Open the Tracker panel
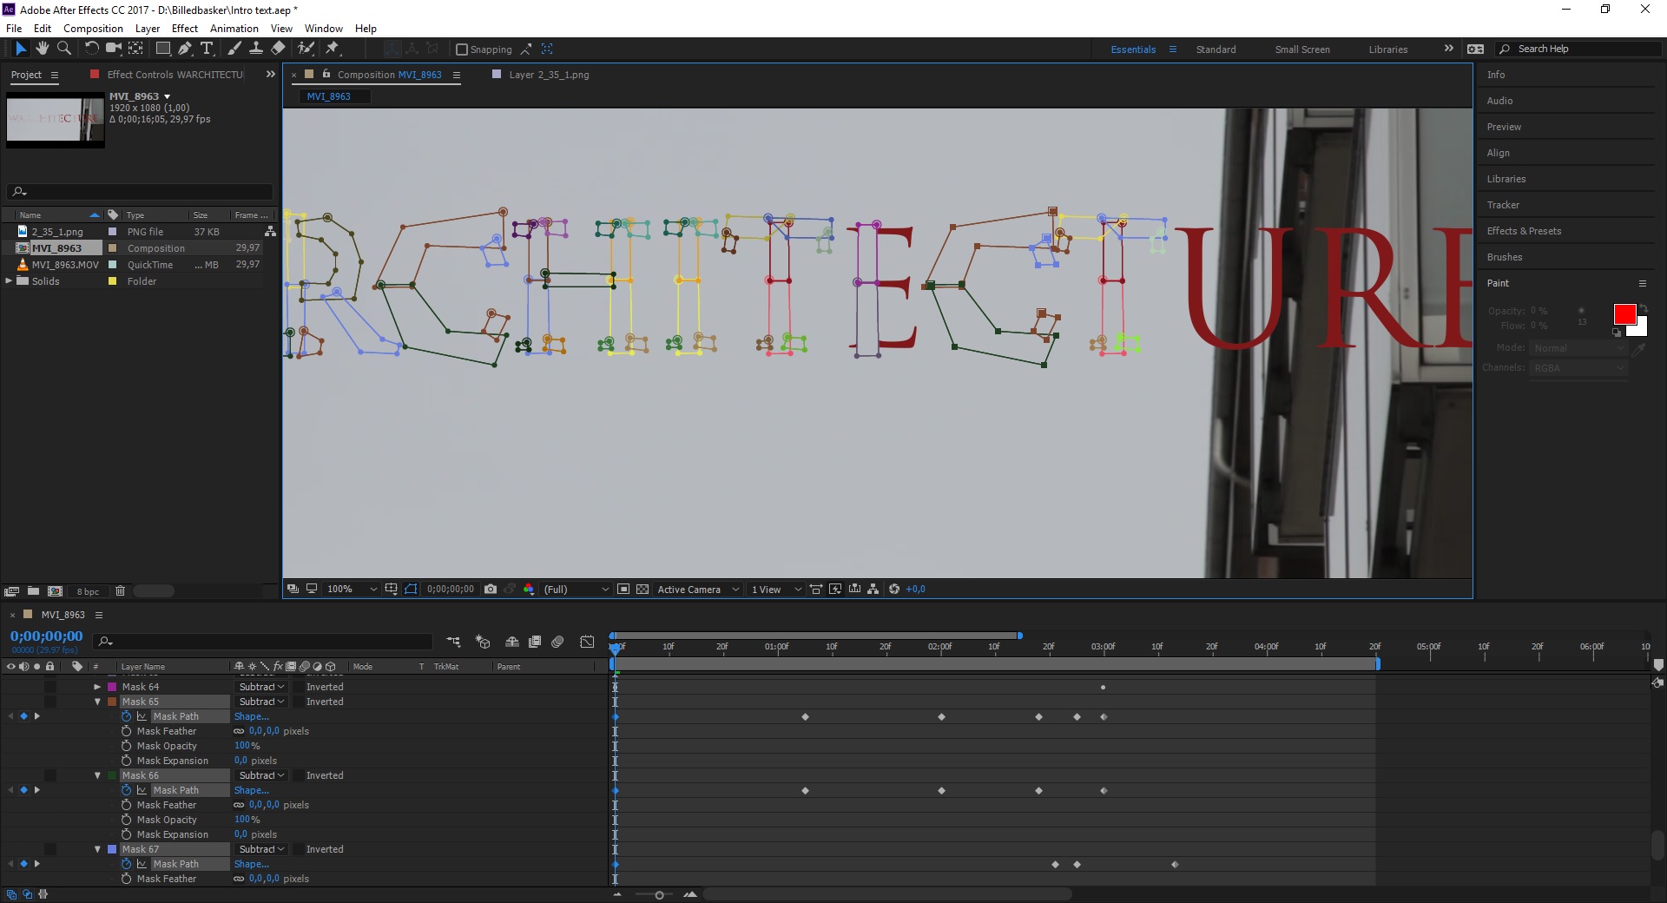This screenshot has width=1667, height=903. pos(1503,205)
